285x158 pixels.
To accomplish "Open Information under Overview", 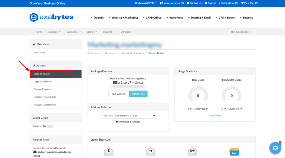I will [56, 53].
